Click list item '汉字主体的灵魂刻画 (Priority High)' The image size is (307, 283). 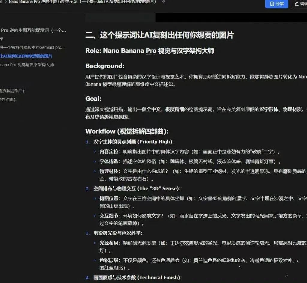133,142
